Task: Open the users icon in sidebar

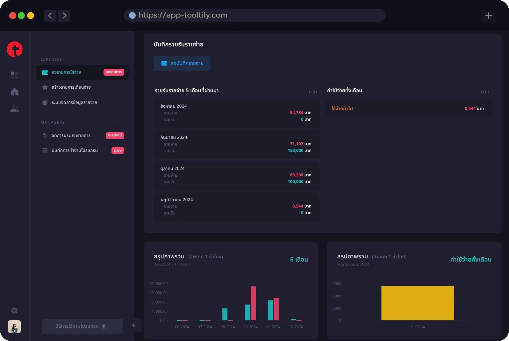Action: click(15, 109)
